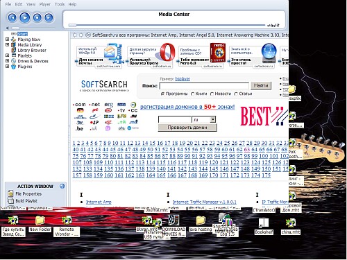Click the next track button
Image resolution: width=347 pixels, height=260 pixels.
(x=49, y=17)
